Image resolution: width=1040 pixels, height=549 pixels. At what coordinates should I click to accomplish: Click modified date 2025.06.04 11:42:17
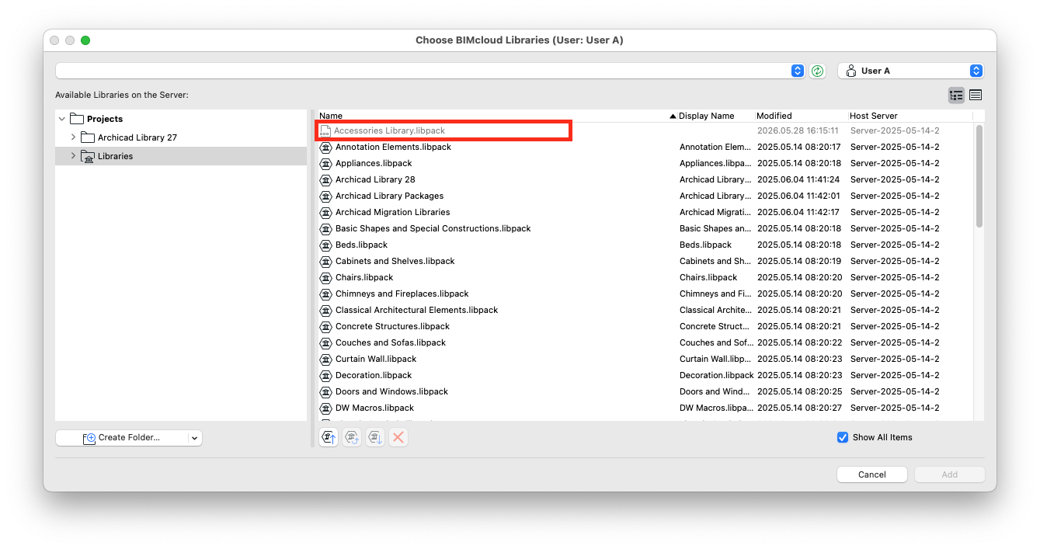(x=798, y=213)
